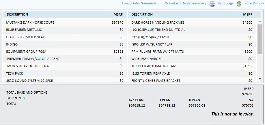The image size is (265, 125).
Task: Select 10-SPEED AUTOMATIC TRANS text
Action: [154, 66]
